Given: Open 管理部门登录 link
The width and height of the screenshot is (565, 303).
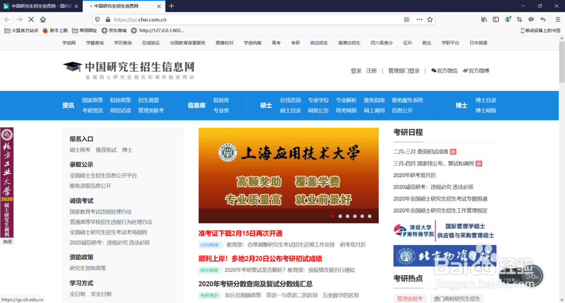Looking at the screenshot, I should pos(403,71).
